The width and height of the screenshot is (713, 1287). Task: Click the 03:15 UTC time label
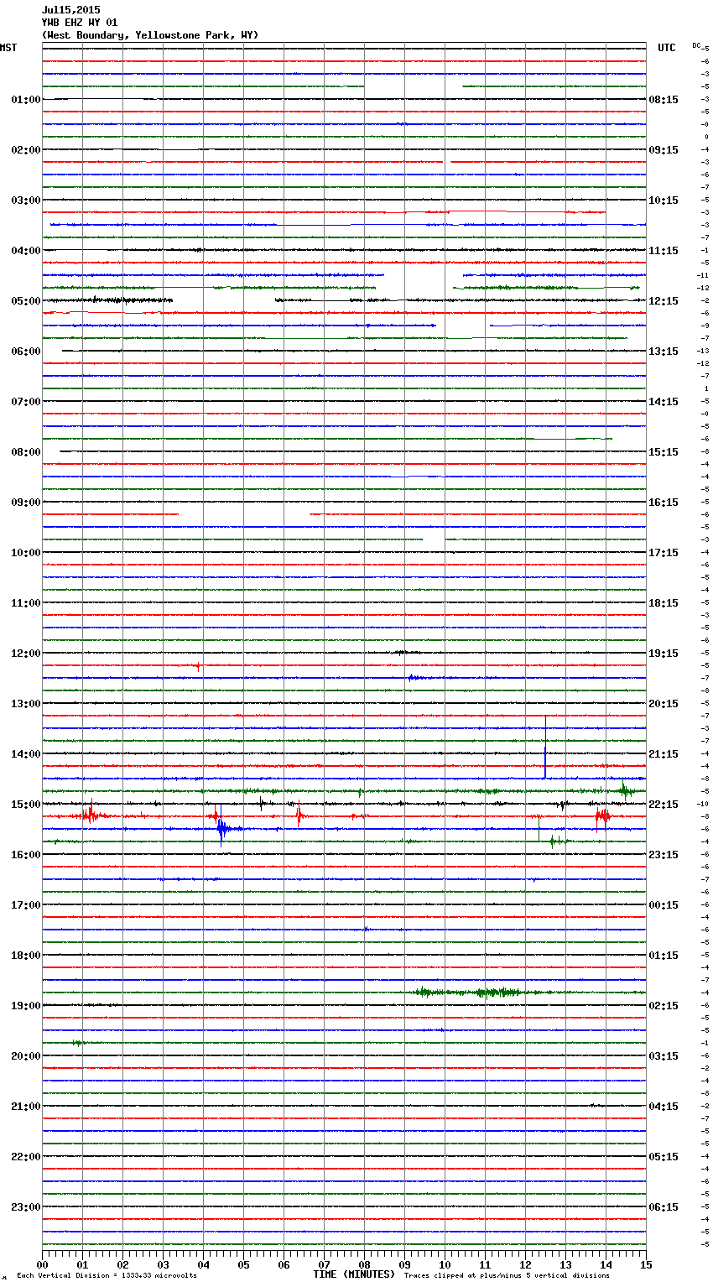pyautogui.click(x=664, y=1056)
